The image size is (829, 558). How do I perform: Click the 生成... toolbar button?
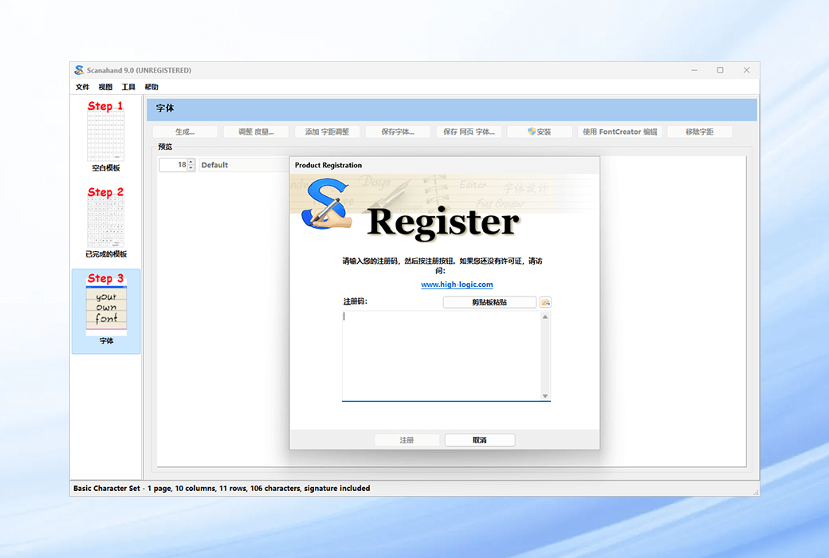[x=185, y=132]
